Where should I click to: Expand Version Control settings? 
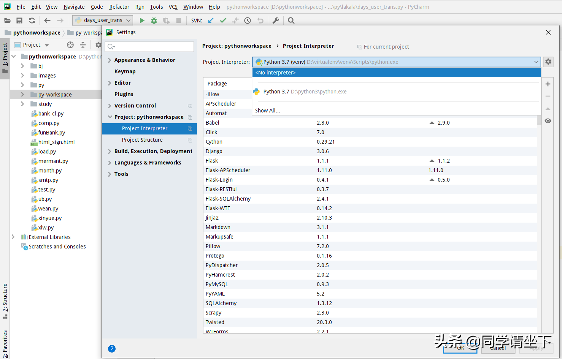pyautogui.click(x=110, y=106)
